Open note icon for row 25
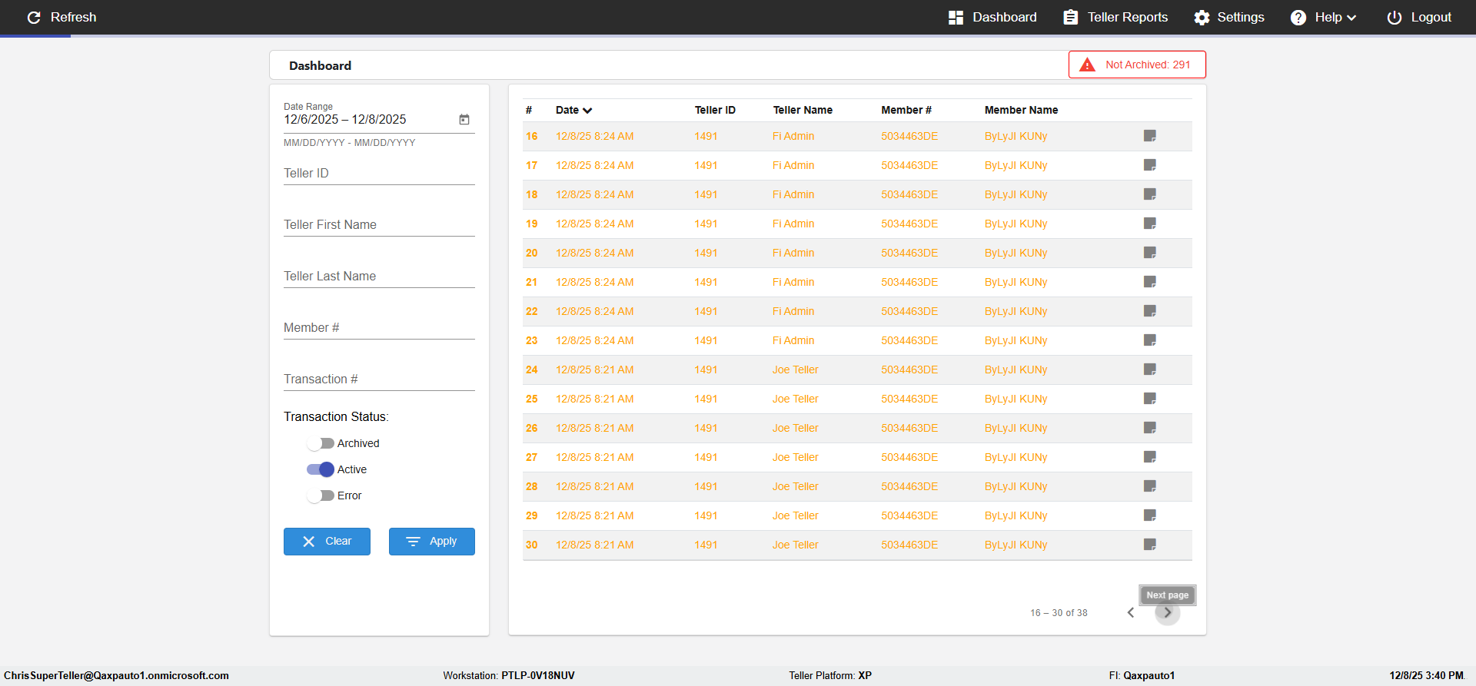 click(1150, 399)
